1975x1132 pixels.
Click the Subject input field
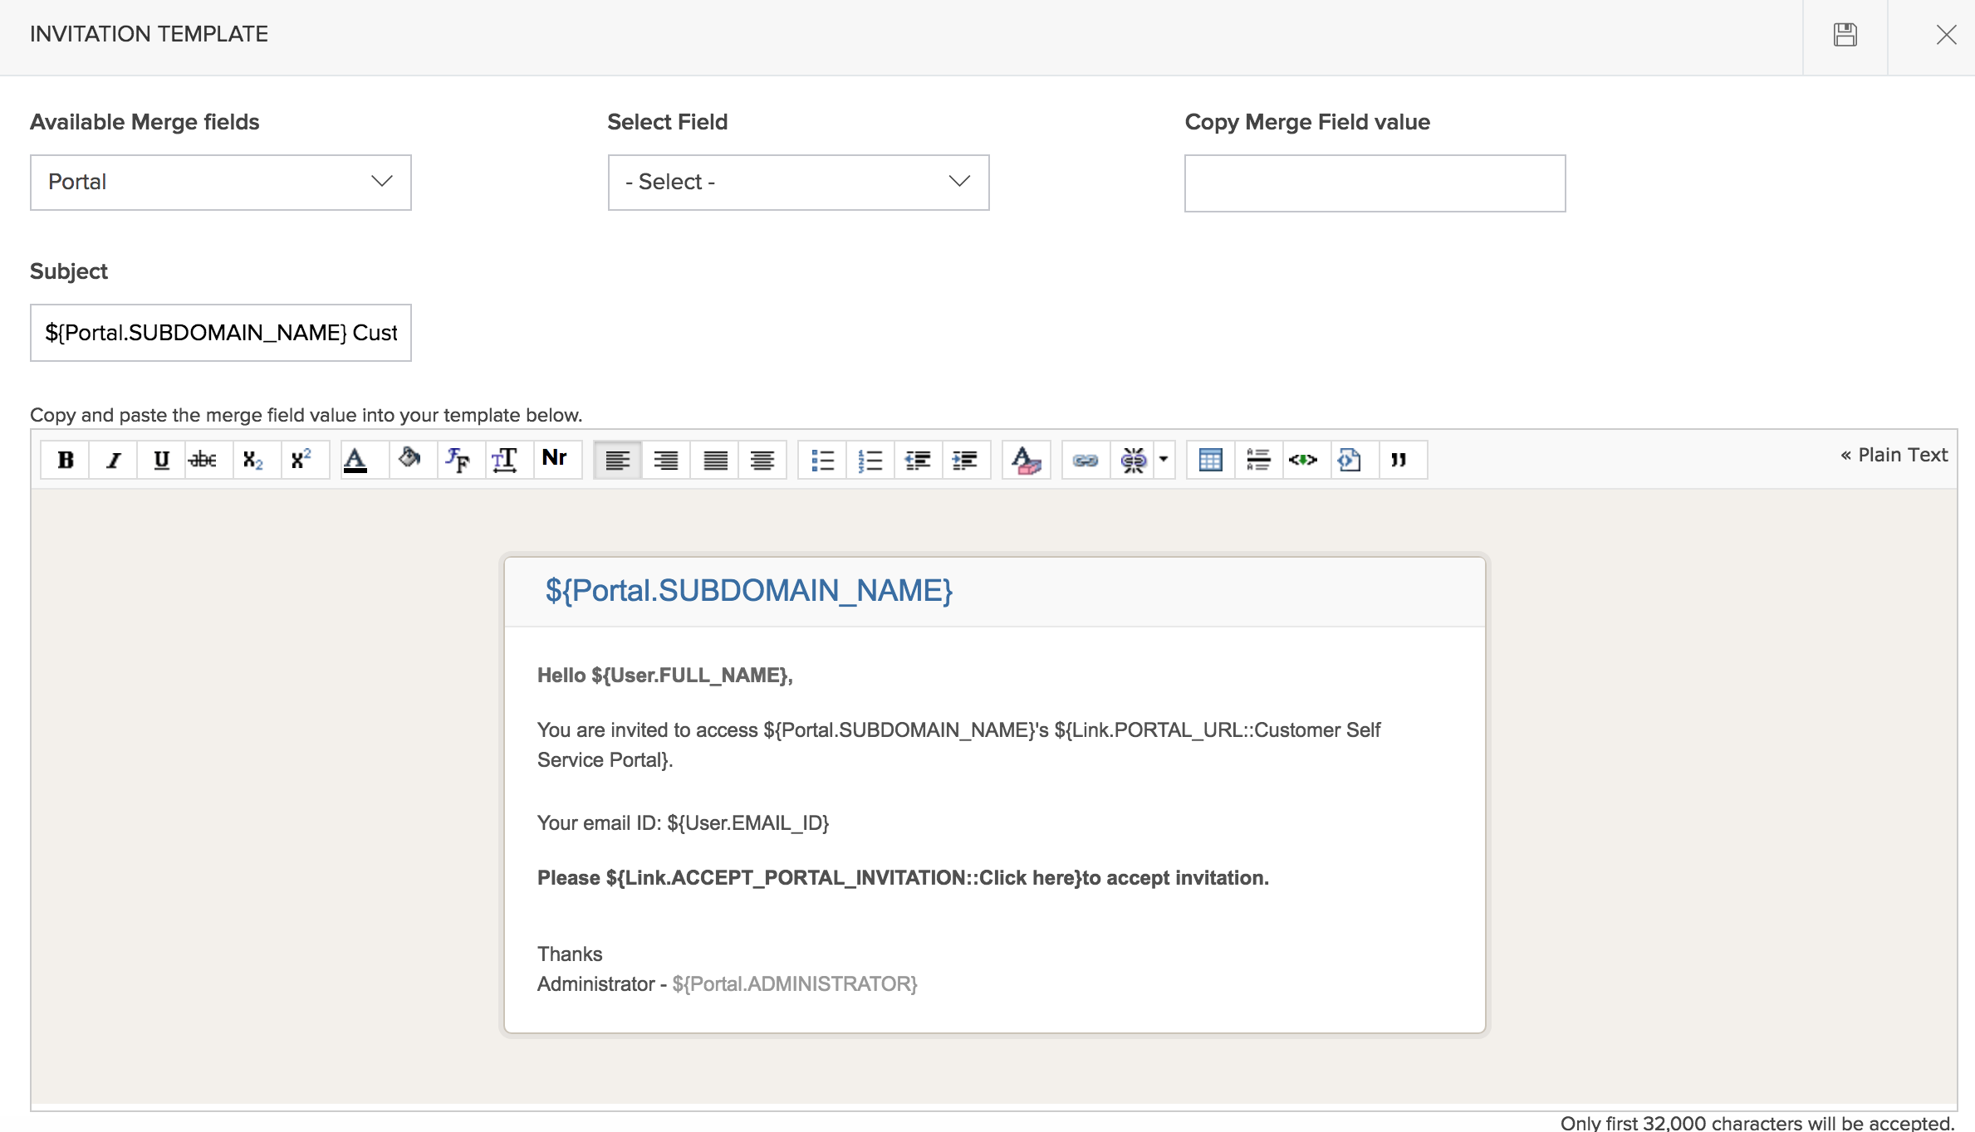tap(221, 333)
